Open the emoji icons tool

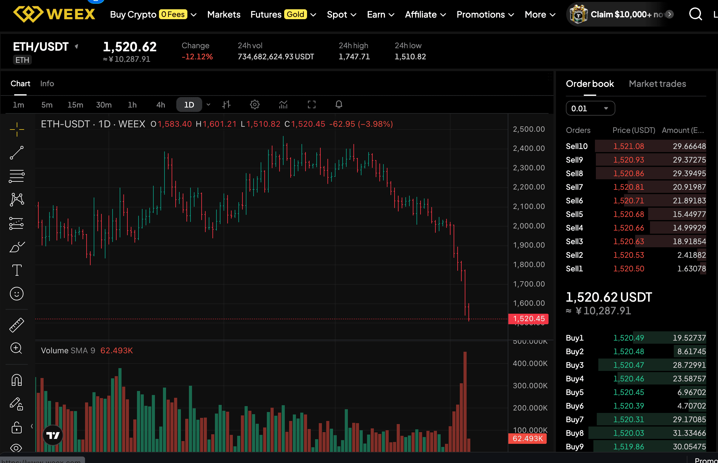[17, 294]
